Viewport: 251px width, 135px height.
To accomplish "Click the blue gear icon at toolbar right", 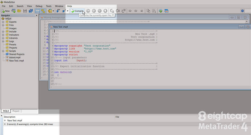I will (x=242, y=11).
